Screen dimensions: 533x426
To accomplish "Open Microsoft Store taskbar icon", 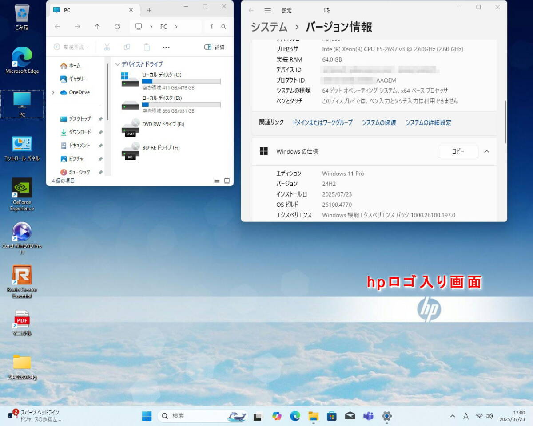I will [x=331, y=416].
